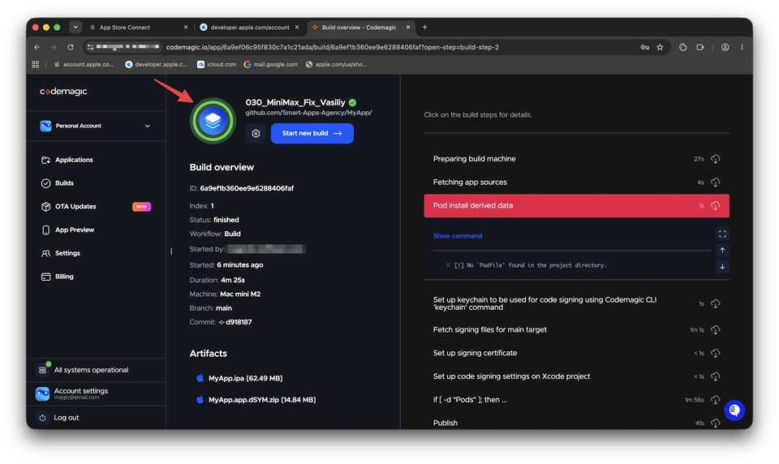The width and height of the screenshot is (779, 464).
Task: Click commit hash d918187
Action: 239,322
